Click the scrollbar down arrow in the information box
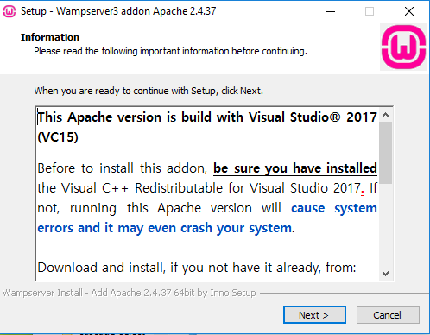 point(386,273)
